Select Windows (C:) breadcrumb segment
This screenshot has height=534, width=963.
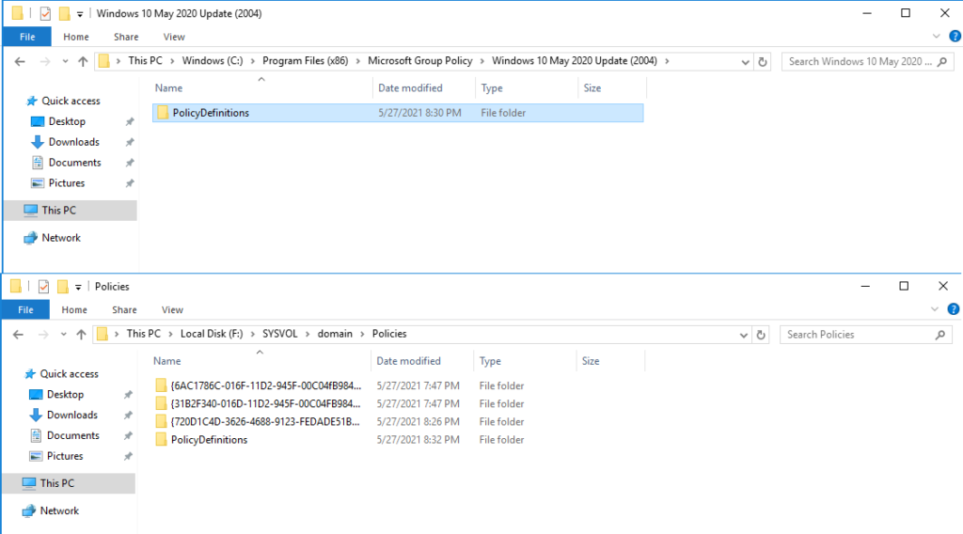point(213,61)
